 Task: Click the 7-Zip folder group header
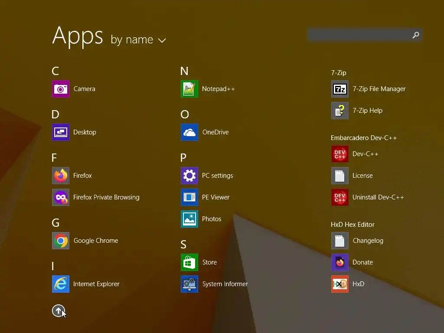[339, 73]
